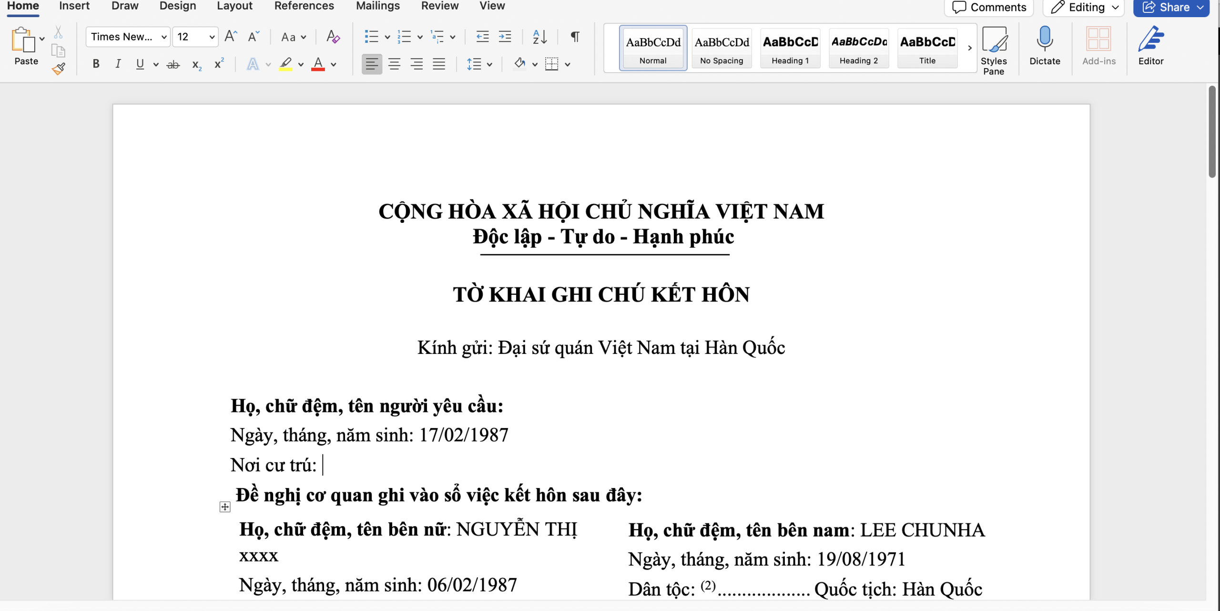Start Dictate microphone
Screen dimensions: 1220x611
pos(1045,46)
